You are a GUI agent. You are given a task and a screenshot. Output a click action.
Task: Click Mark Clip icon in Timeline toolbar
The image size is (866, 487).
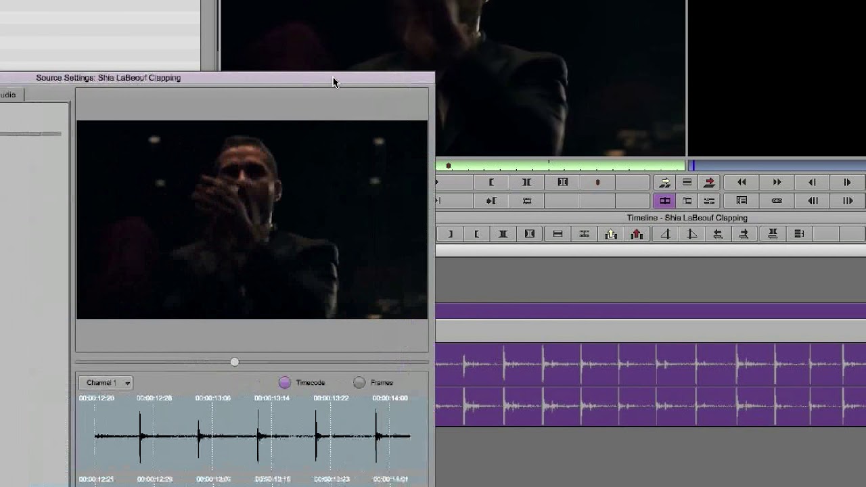click(x=503, y=234)
